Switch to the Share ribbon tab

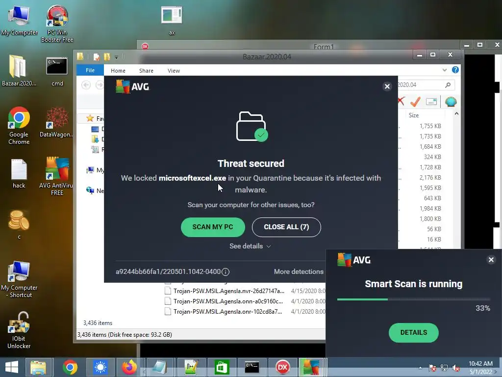(x=146, y=71)
